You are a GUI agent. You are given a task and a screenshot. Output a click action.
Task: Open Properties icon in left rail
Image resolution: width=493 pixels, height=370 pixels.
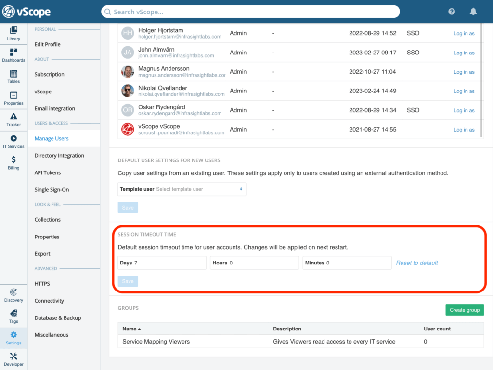(x=13, y=95)
